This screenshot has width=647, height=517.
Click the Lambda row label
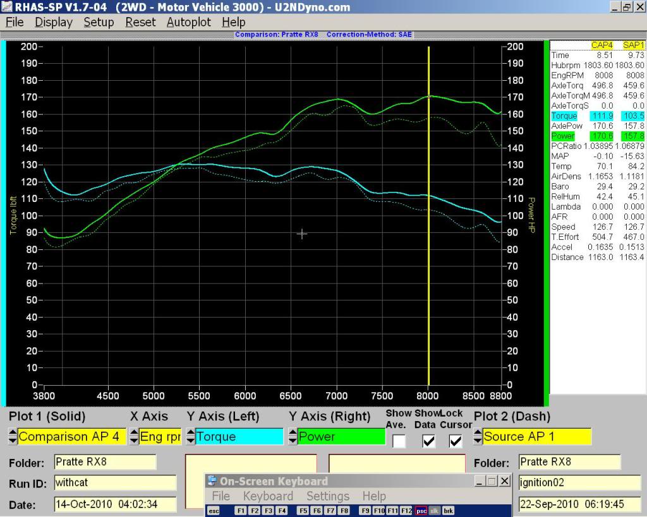coord(565,206)
